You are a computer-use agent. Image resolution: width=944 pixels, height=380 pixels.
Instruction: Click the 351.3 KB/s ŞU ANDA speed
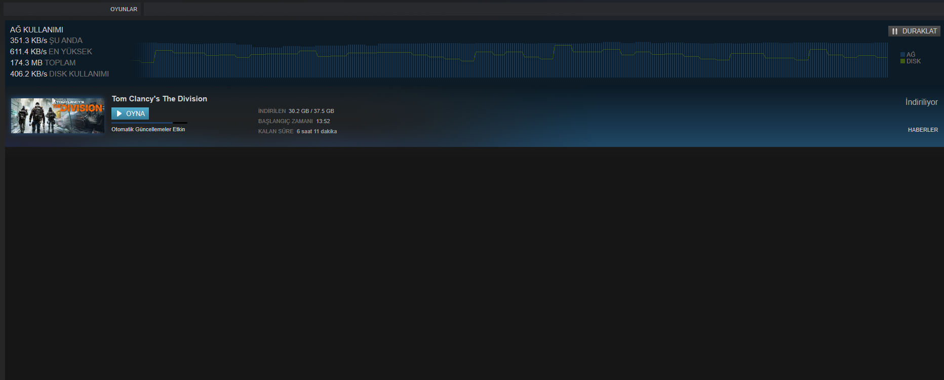point(46,41)
